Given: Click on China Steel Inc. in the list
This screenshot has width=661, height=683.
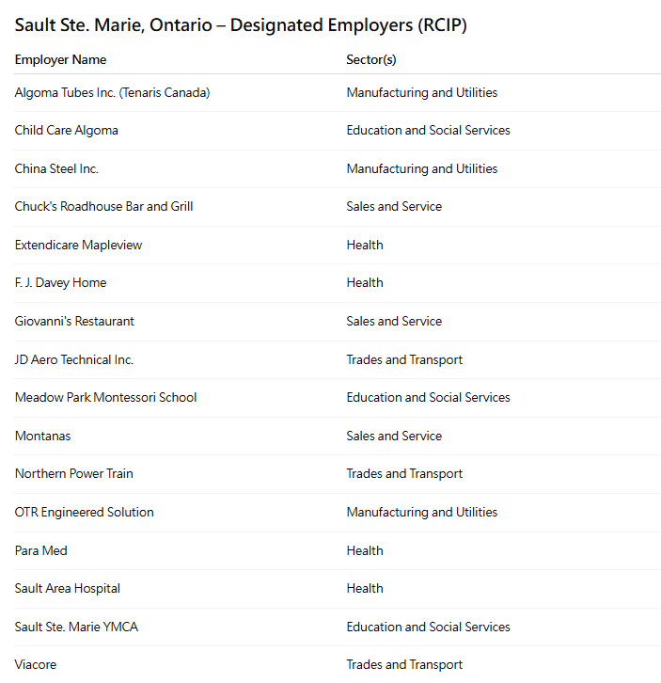Looking at the screenshot, I should tap(56, 169).
